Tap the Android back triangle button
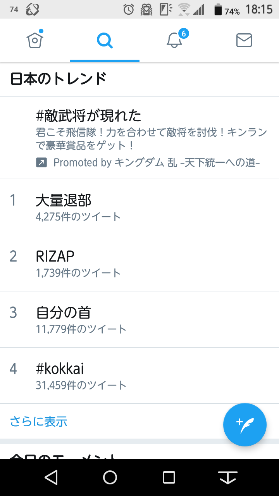Screen dimensions: 279x496 point(51,477)
